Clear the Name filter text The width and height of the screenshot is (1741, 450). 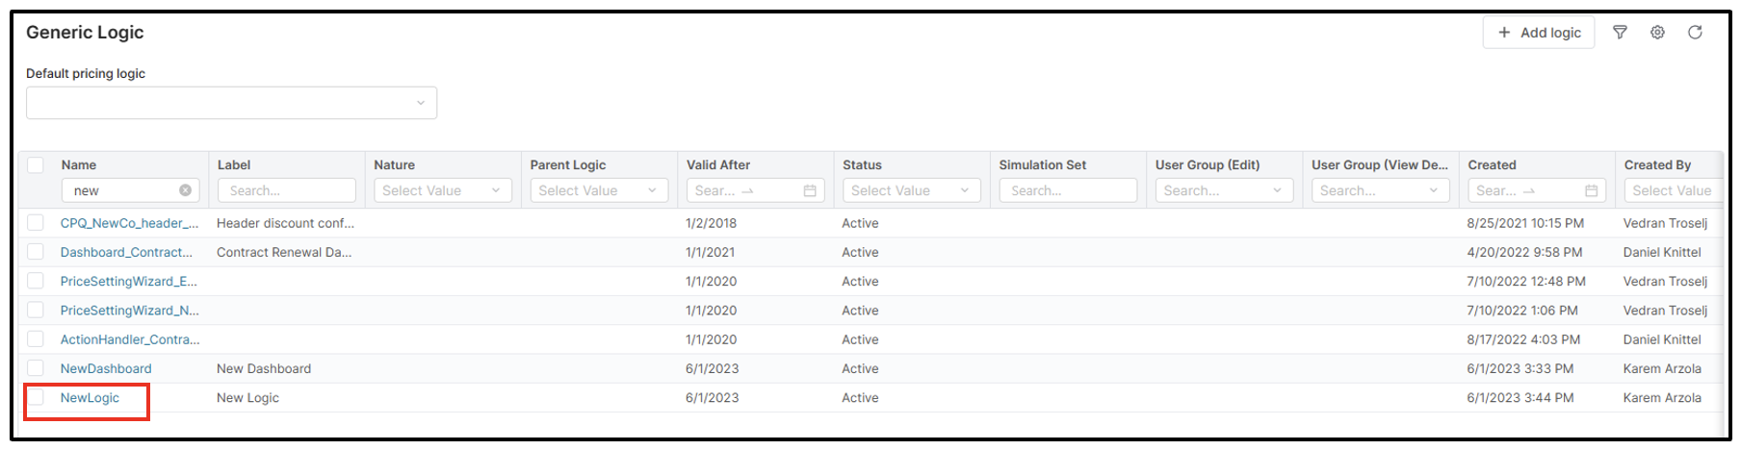185,190
